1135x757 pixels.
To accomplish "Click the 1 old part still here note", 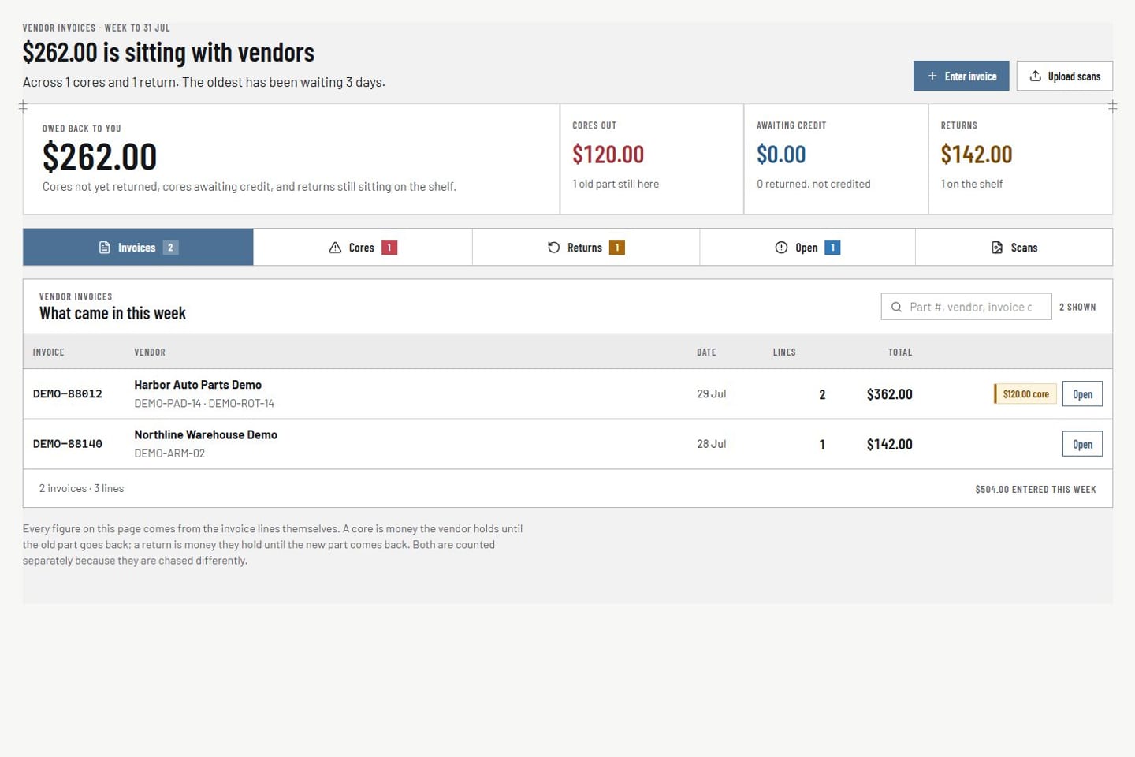I will 616,184.
